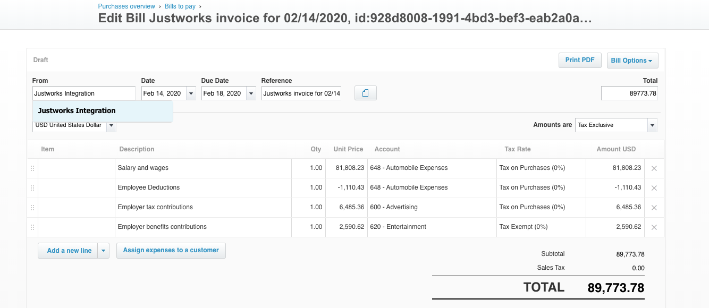
Task: Go to Purchases overview breadcrumb
Action: pos(126,6)
